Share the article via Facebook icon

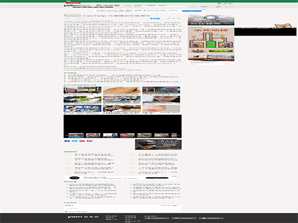(67, 141)
